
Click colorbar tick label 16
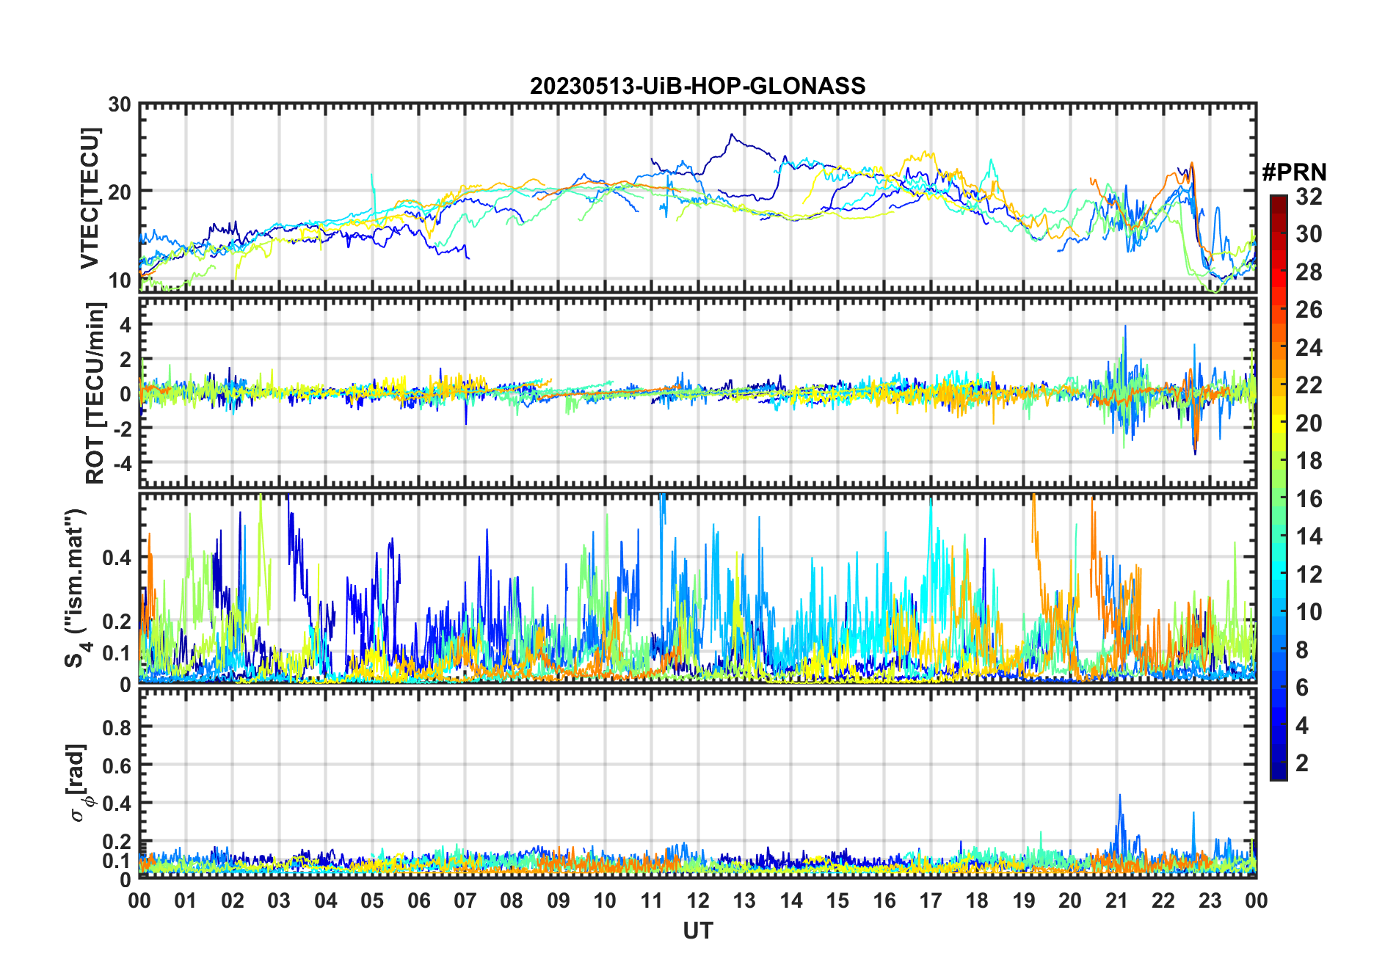click(1309, 498)
